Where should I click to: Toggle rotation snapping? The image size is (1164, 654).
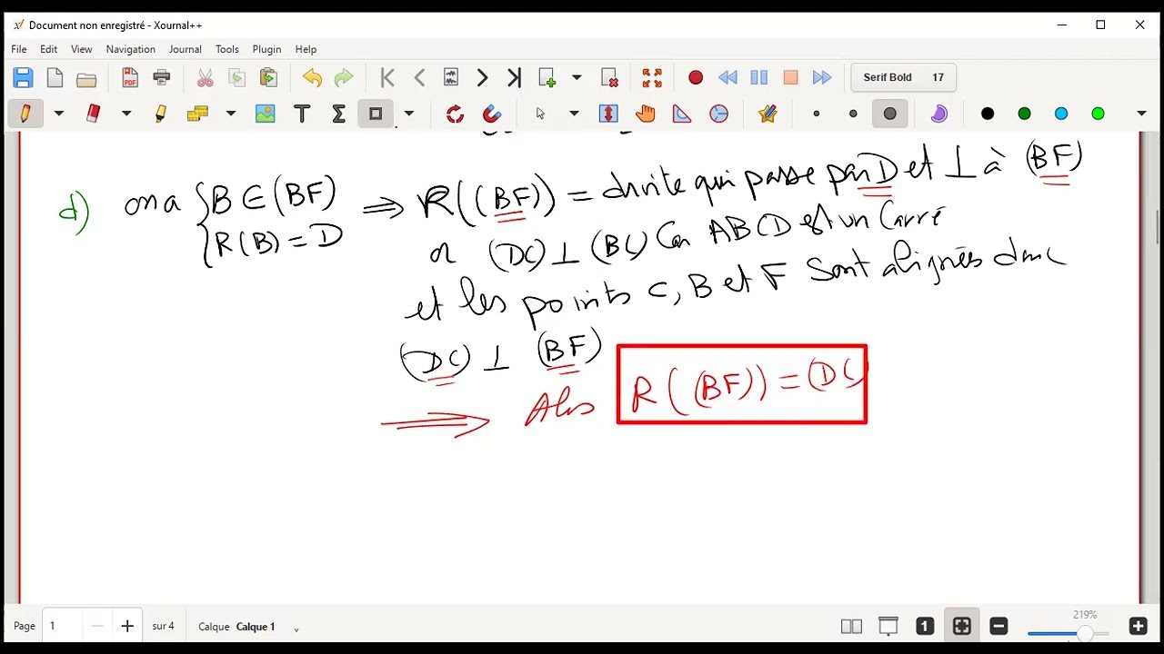click(455, 114)
